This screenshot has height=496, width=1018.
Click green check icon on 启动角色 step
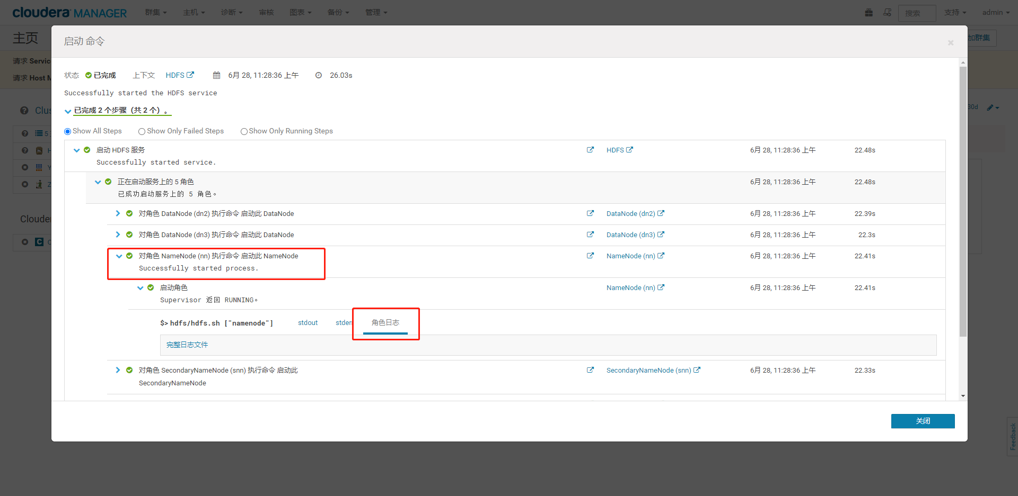point(151,287)
